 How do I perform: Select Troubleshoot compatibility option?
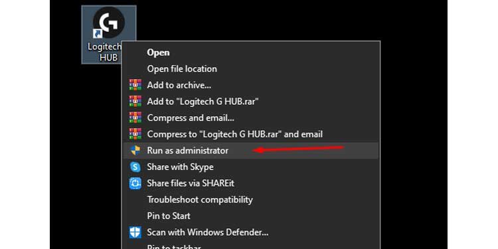(x=200, y=200)
